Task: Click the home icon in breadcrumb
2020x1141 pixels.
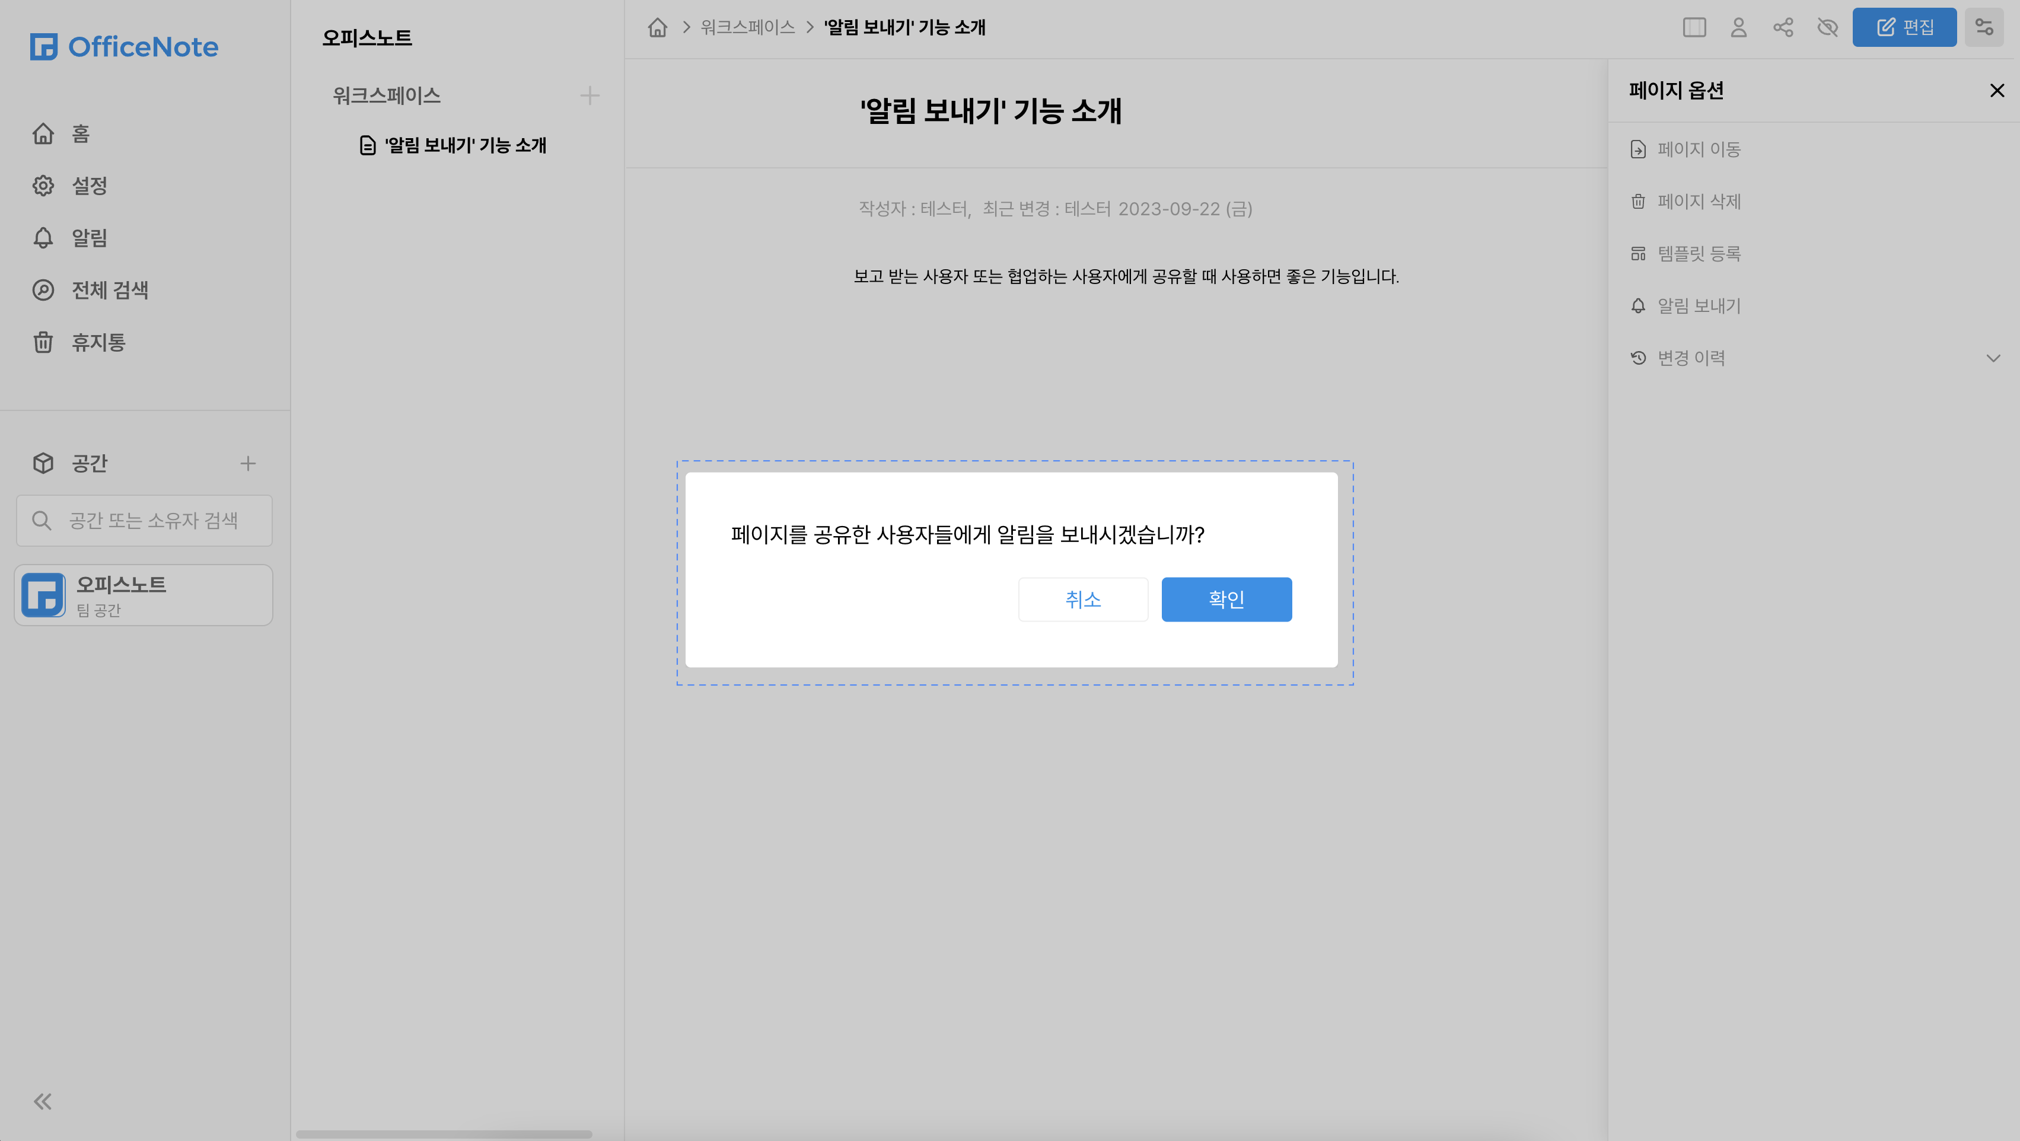Action: (x=657, y=27)
